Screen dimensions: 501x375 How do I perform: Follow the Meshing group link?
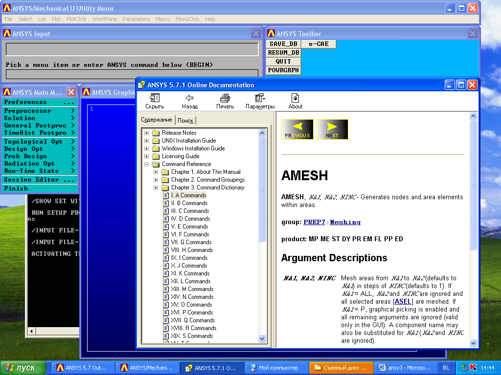[345, 222]
